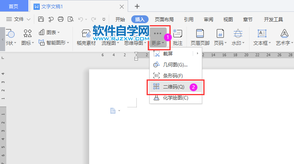The image size is (294, 164).
Task: Close the 文字文稿1 tab
Action: (x=122, y=7)
